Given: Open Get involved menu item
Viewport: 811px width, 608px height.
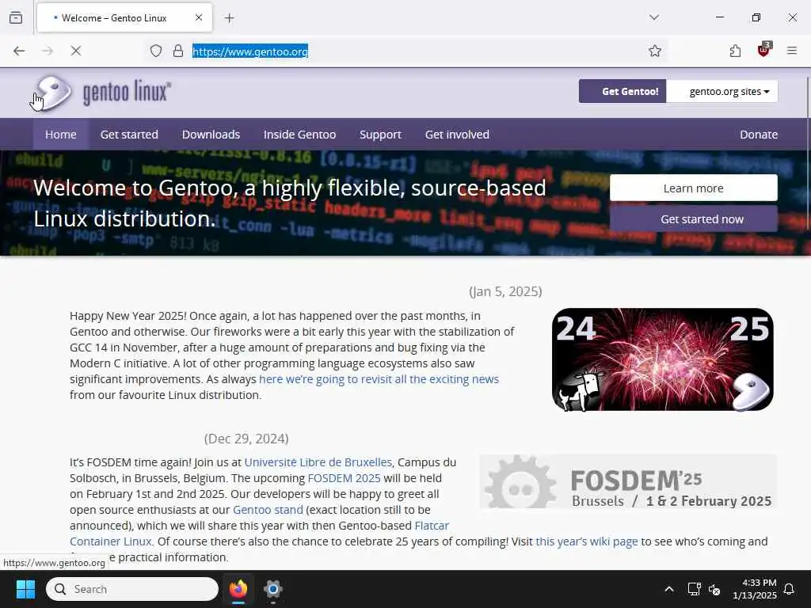Looking at the screenshot, I should 457,135.
